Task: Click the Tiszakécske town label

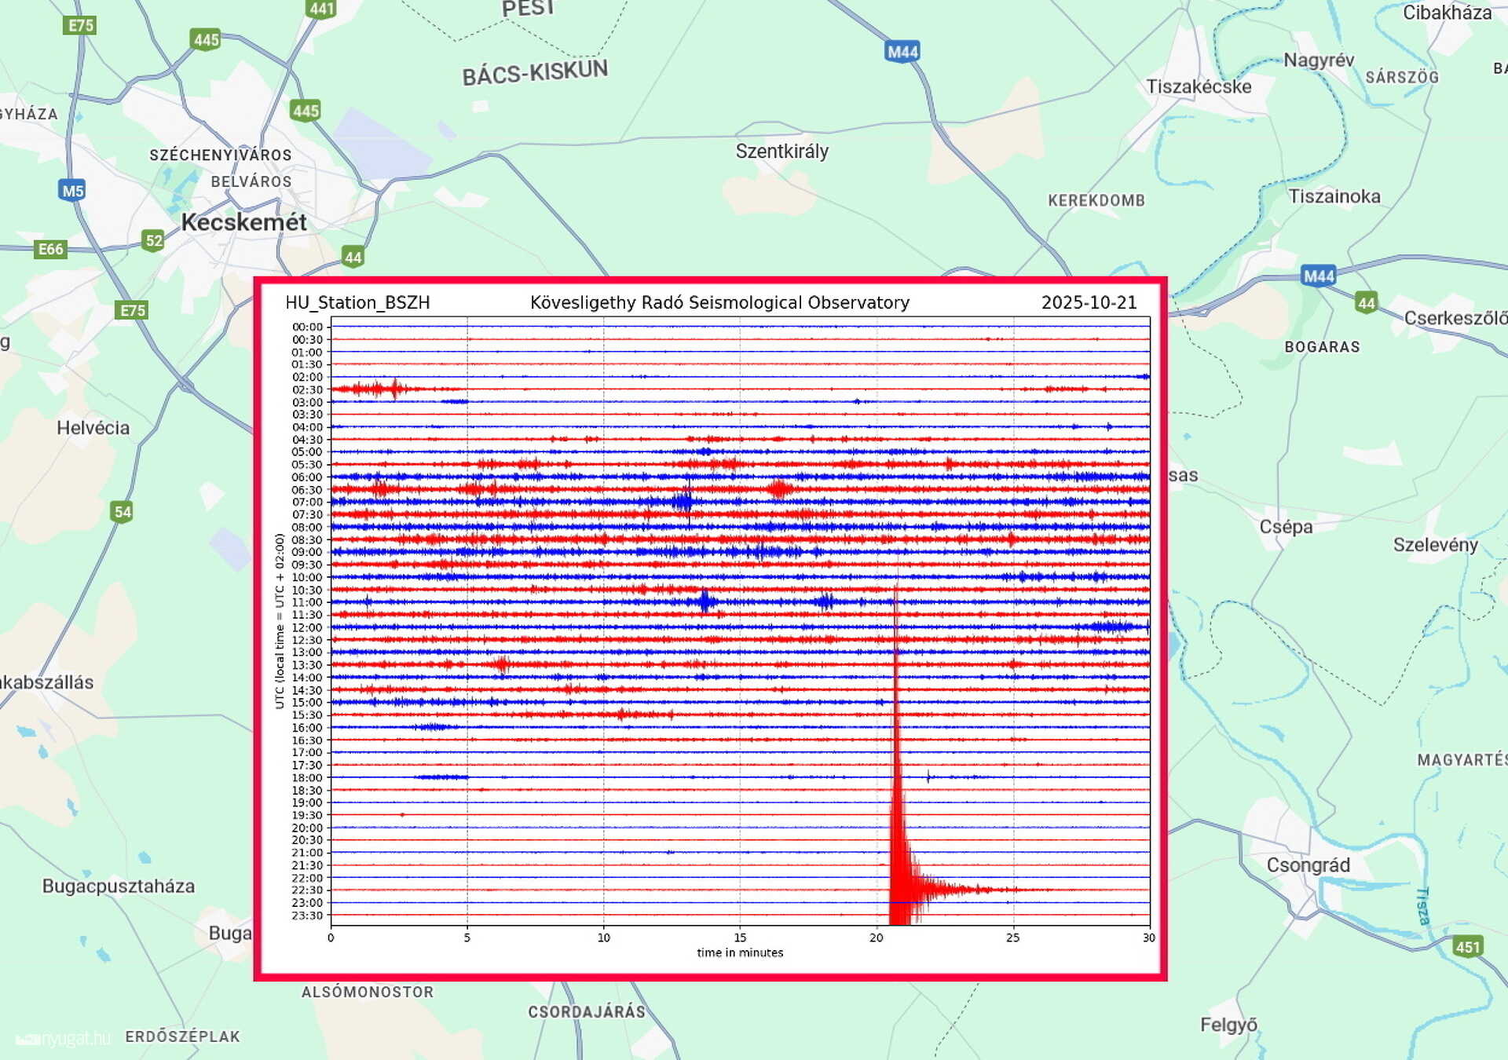Action: pyautogui.click(x=1198, y=87)
